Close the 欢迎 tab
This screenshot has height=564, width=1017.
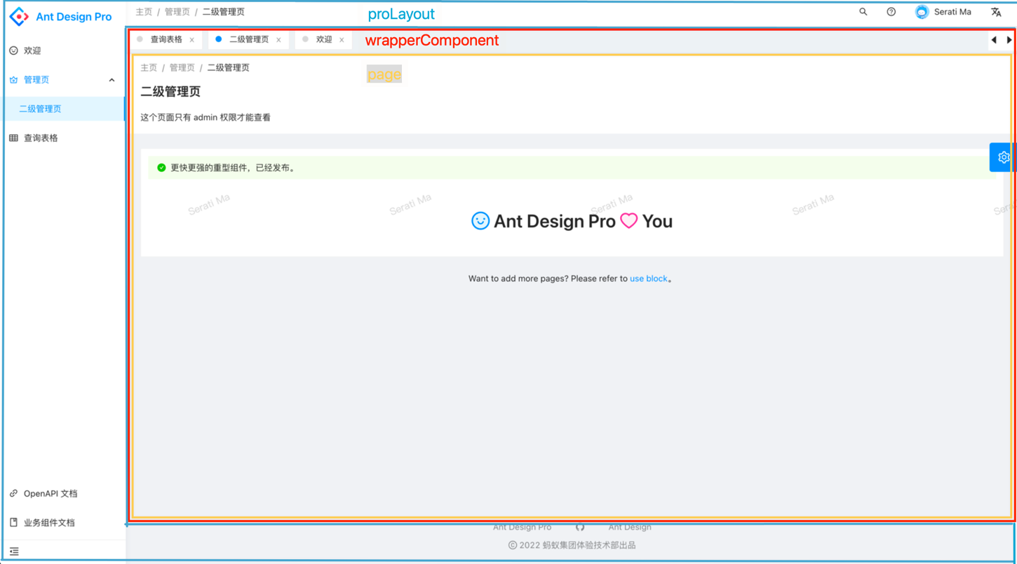pos(342,40)
